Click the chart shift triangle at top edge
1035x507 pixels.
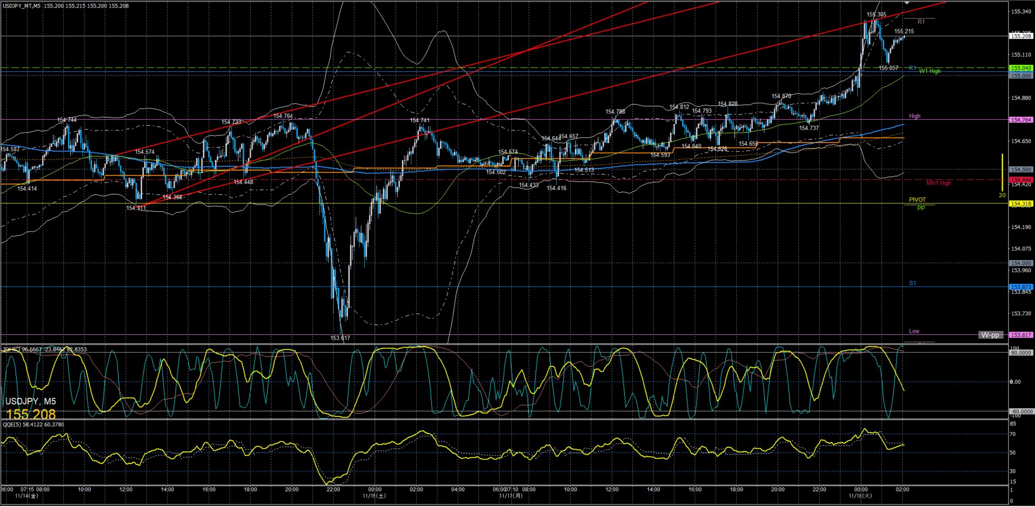point(907,3)
